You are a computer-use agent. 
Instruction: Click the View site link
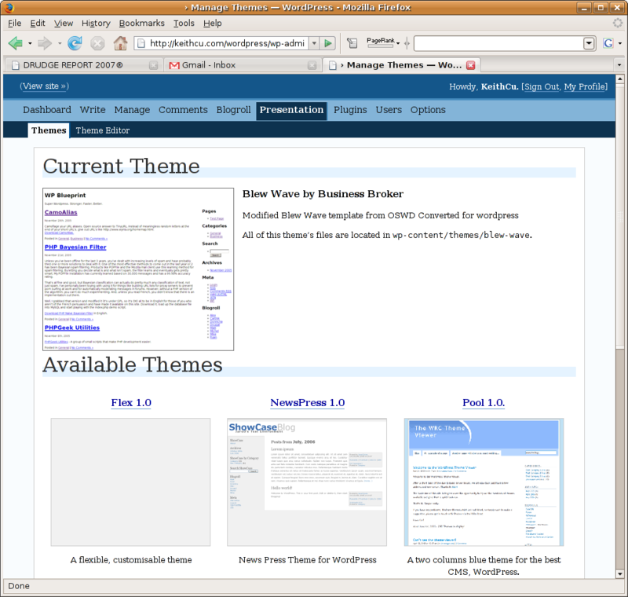tap(44, 86)
